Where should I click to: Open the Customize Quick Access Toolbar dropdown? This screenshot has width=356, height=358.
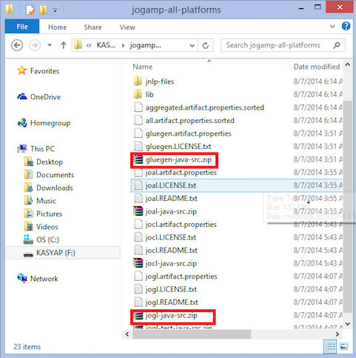tap(56, 10)
